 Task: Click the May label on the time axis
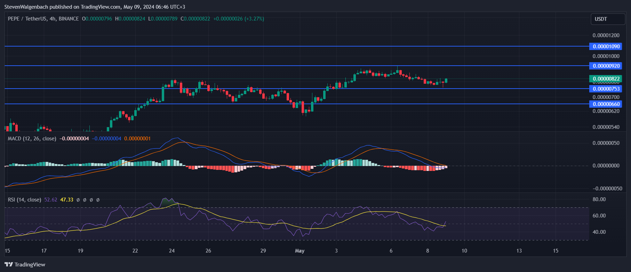(x=299, y=251)
